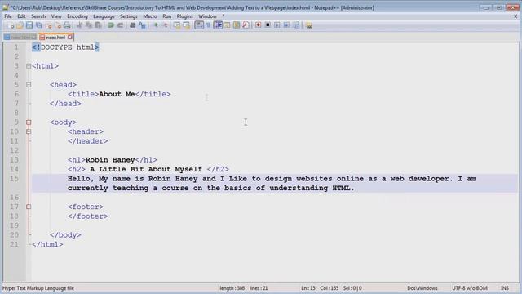Open the Edit menu
This screenshot has height=294, width=522.
21,16
